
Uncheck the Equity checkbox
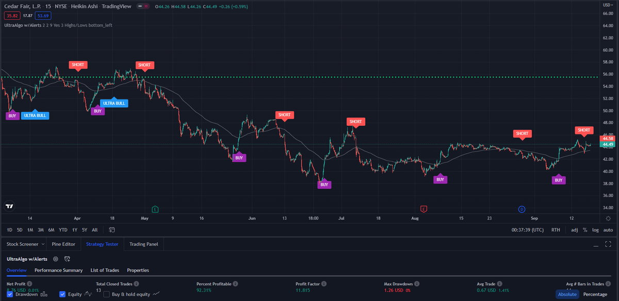pos(62,294)
